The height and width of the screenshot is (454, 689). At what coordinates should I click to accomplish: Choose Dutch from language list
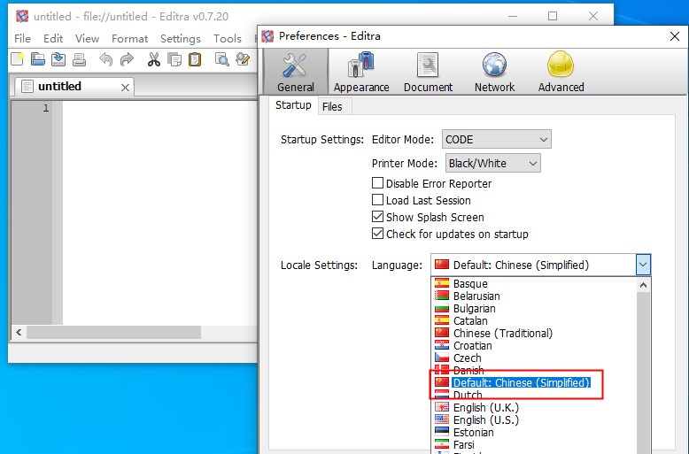(x=534, y=395)
